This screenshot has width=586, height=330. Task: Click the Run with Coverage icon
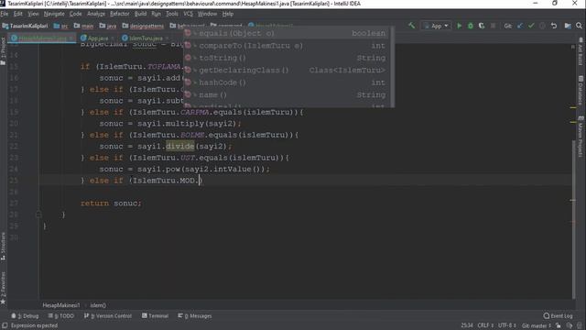pyautogui.click(x=482, y=26)
